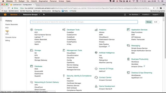Open the Education bookmarks folder

[x=46, y=11]
